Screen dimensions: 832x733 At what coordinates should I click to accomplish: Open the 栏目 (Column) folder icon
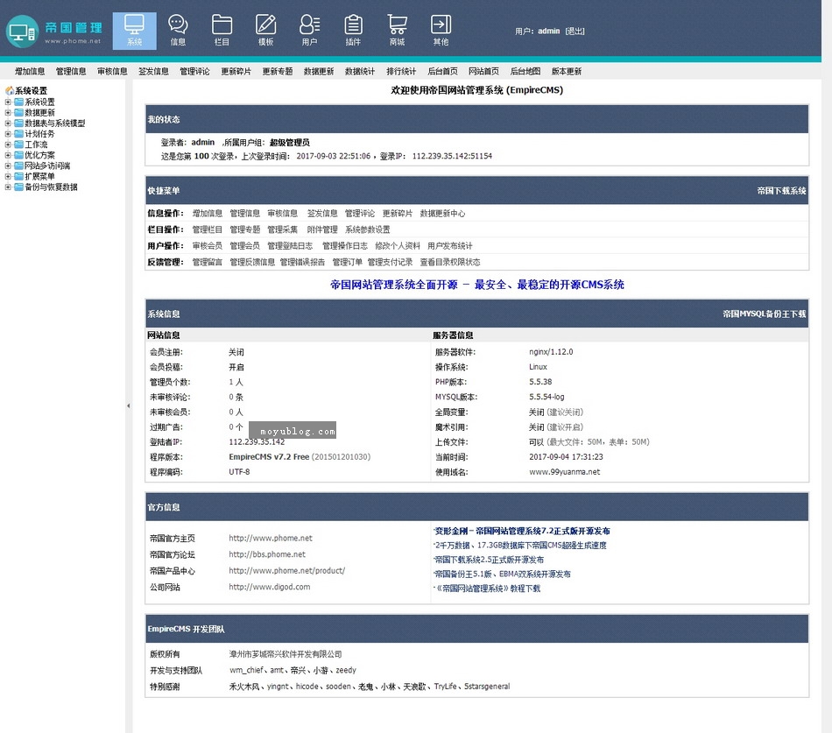(x=222, y=31)
